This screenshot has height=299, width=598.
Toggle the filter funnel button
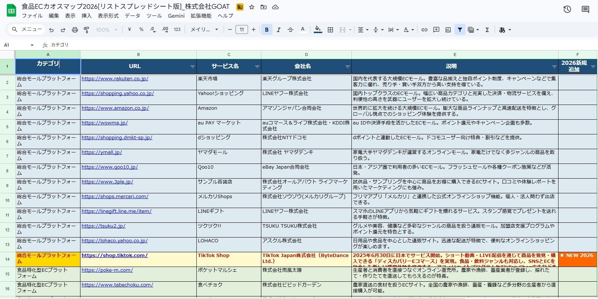tap(460, 30)
